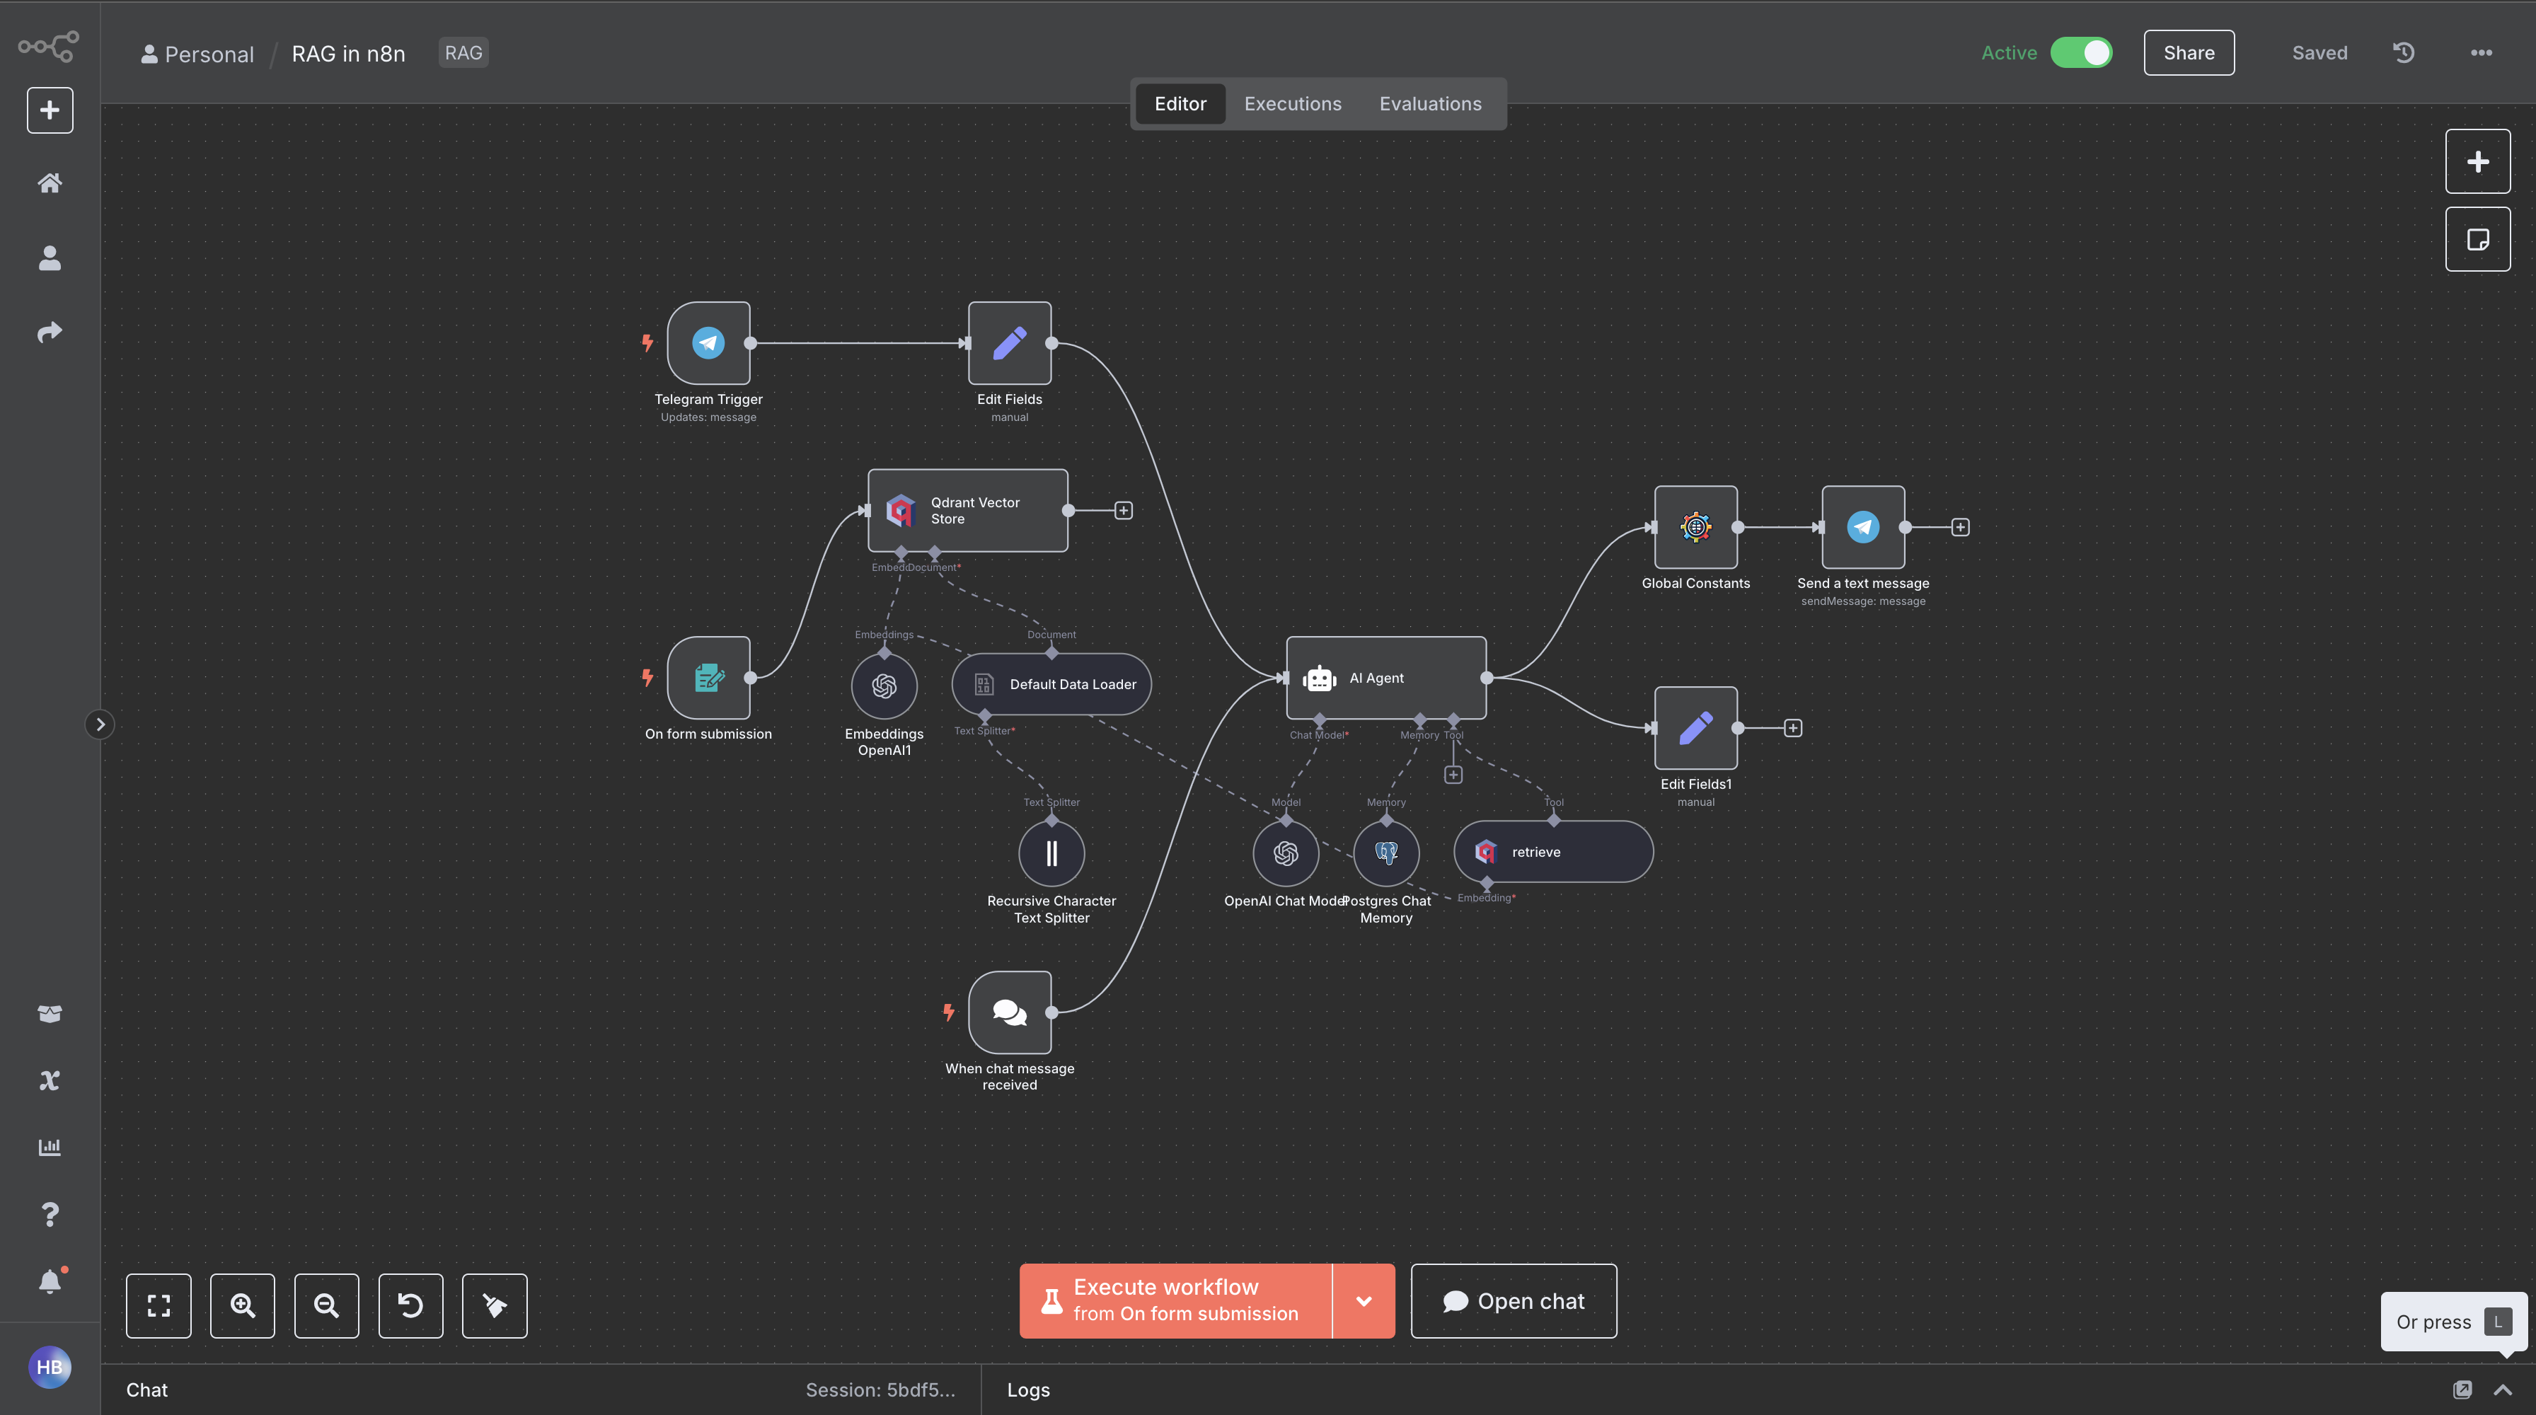
Task: Switch to the Evaluations tab
Action: pyautogui.click(x=1429, y=103)
